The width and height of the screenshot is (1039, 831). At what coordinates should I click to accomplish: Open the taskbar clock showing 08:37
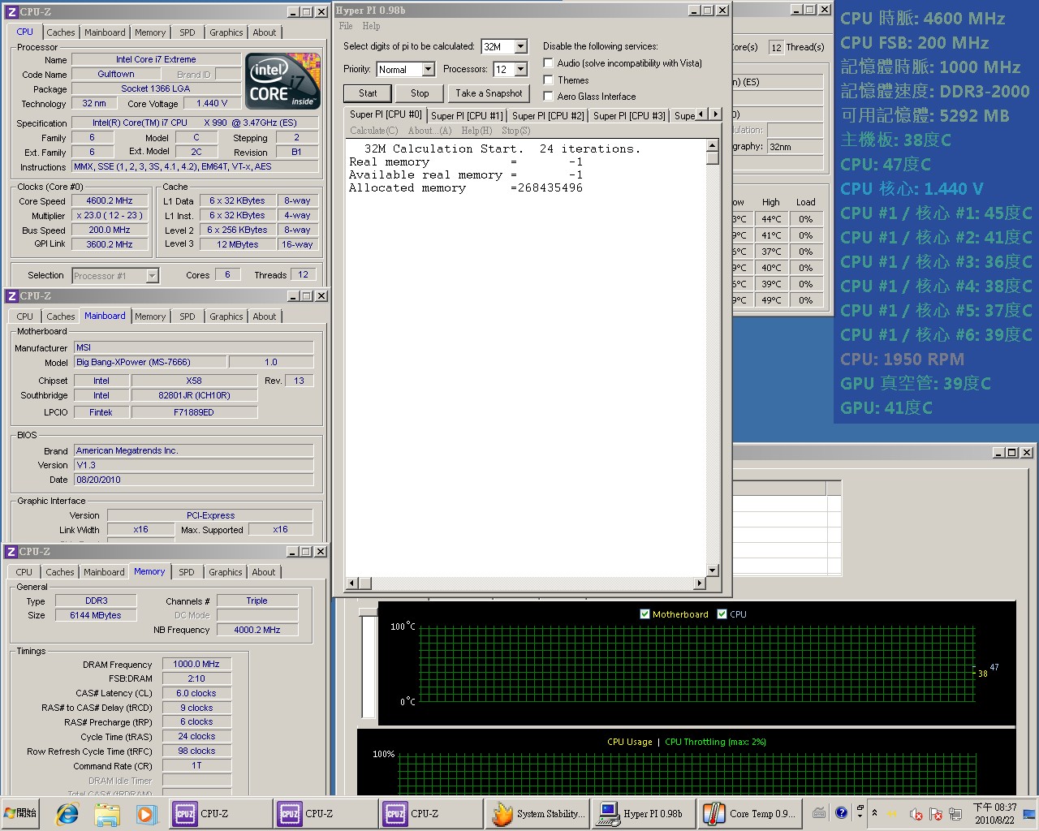(x=994, y=813)
